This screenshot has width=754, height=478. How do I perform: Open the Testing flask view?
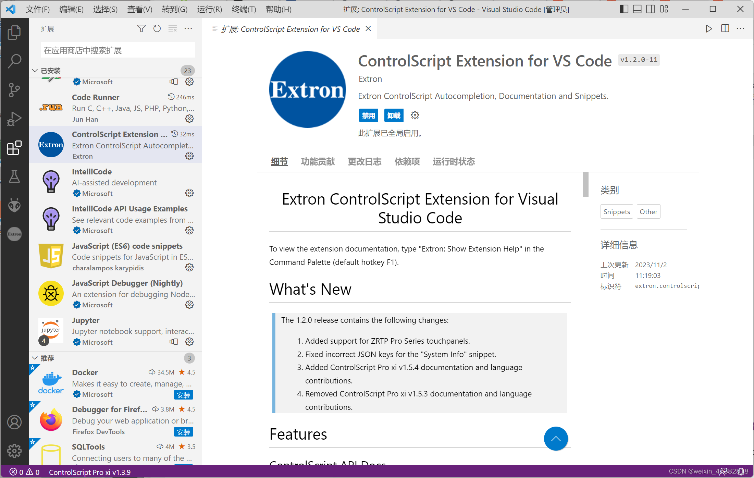14,176
